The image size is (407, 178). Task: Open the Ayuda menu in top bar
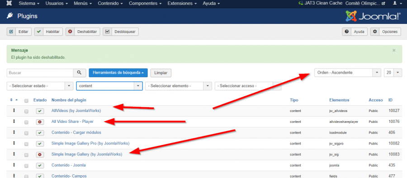pyautogui.click(x=211, y=4)
